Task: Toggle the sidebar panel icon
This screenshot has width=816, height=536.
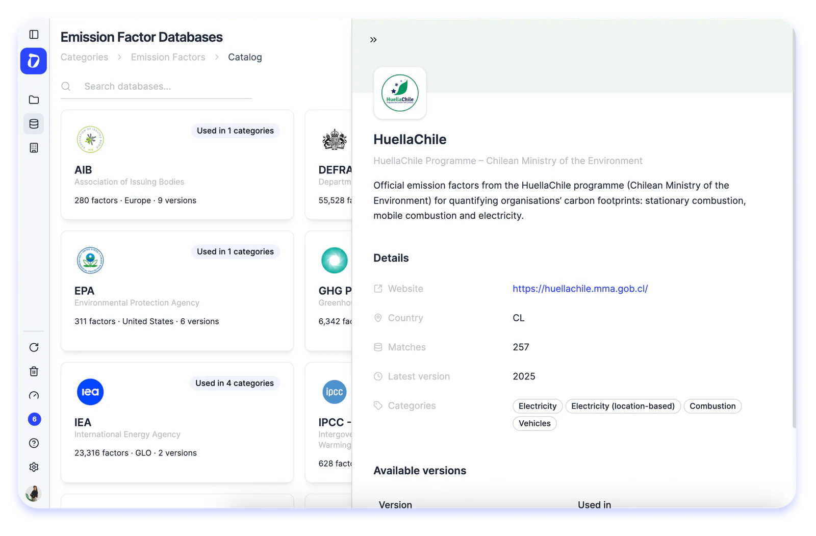Action: click(34, 35)
